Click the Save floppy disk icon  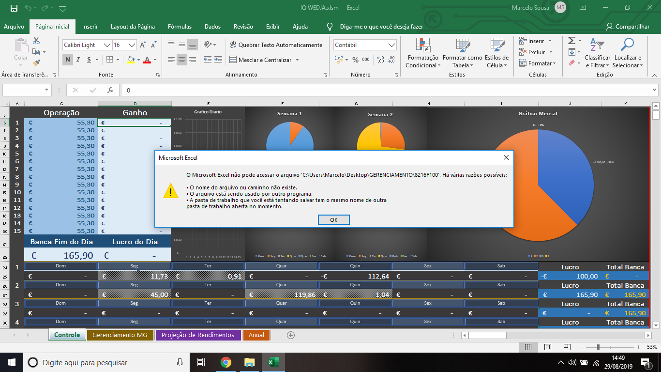pyautogui.click(x=14, y=8)
